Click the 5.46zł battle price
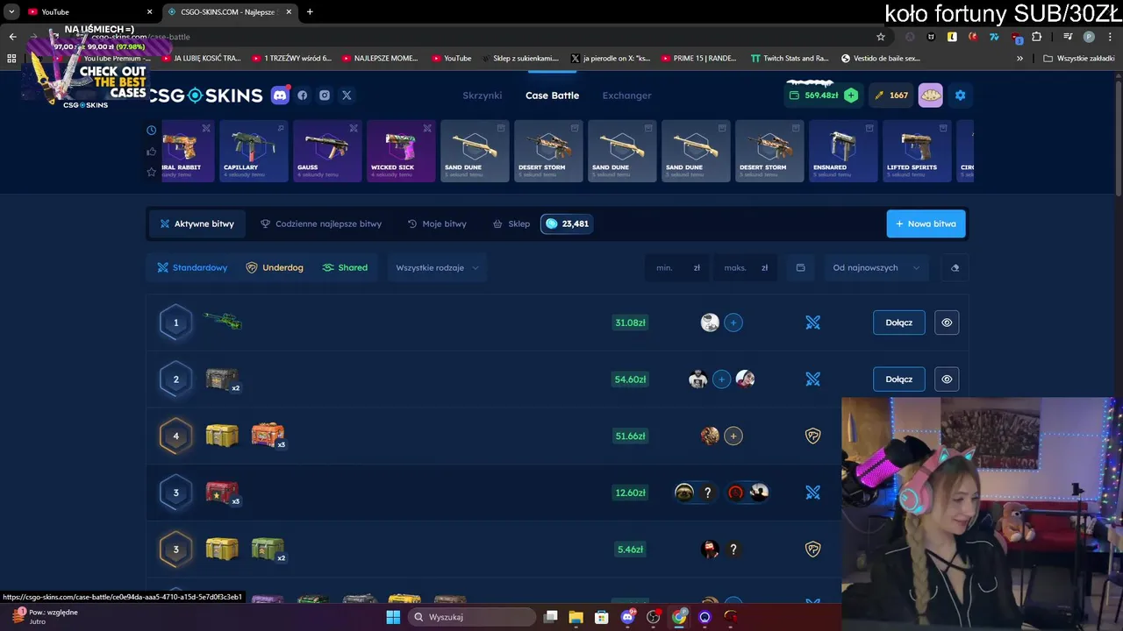The width and height of the screenshot is (1123, 631). 630,549
